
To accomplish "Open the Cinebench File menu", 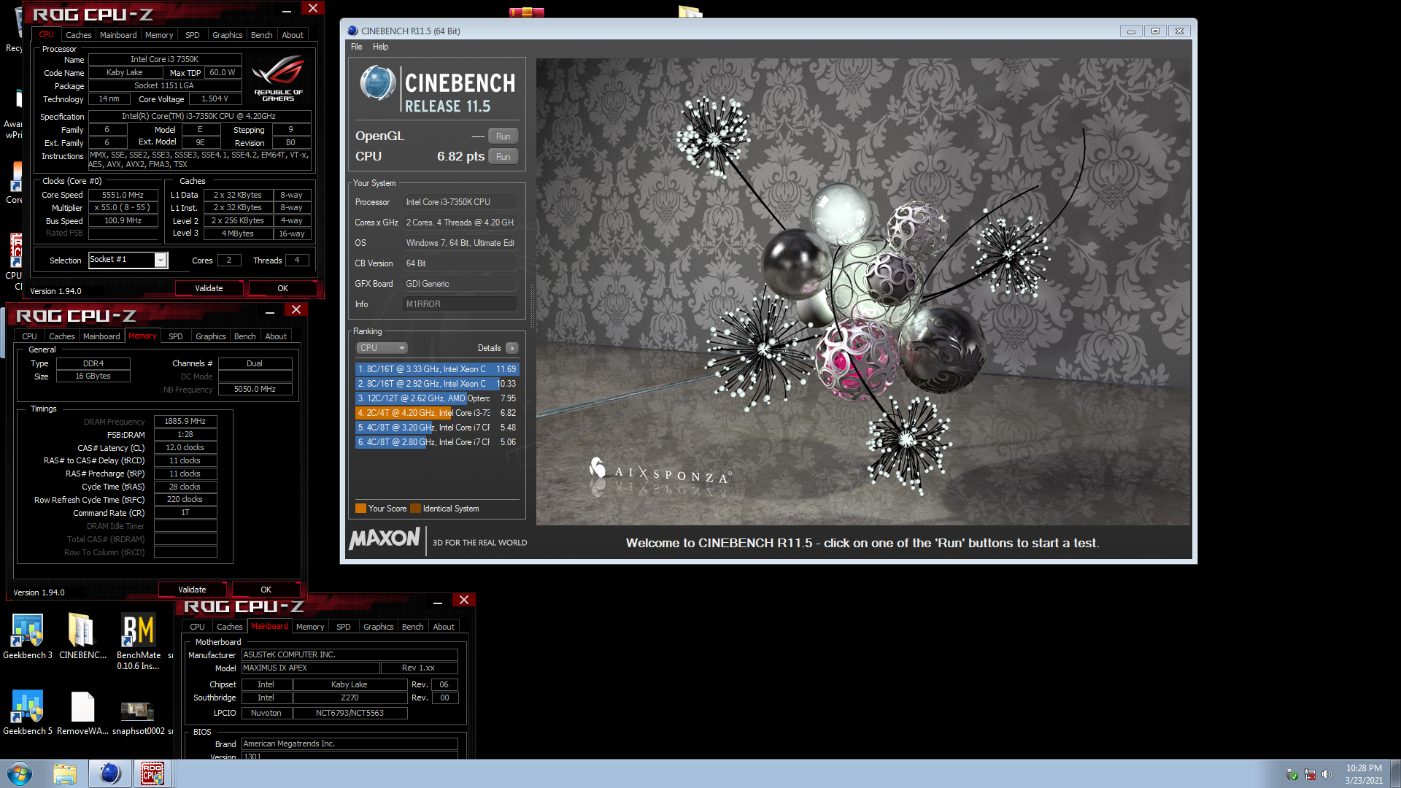I will [x=356, y=47].
